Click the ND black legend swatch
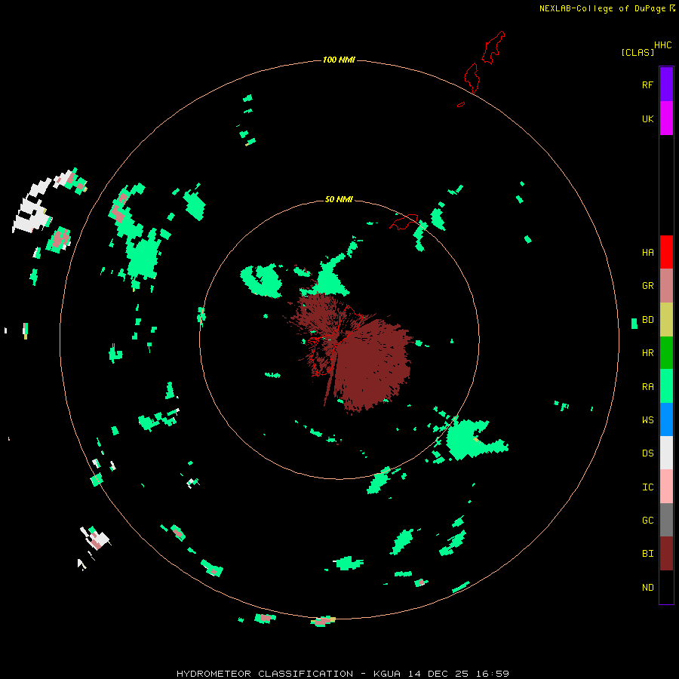The image size is (679, 679). (666, 587)
